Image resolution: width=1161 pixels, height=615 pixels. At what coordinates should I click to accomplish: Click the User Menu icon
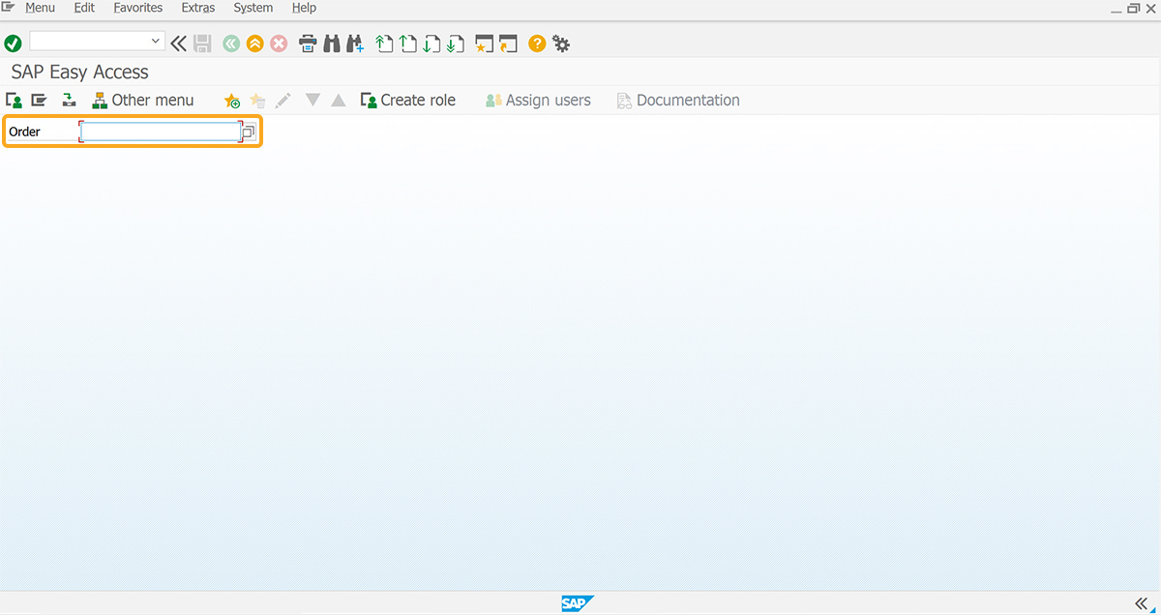click(x=14, y=100)
